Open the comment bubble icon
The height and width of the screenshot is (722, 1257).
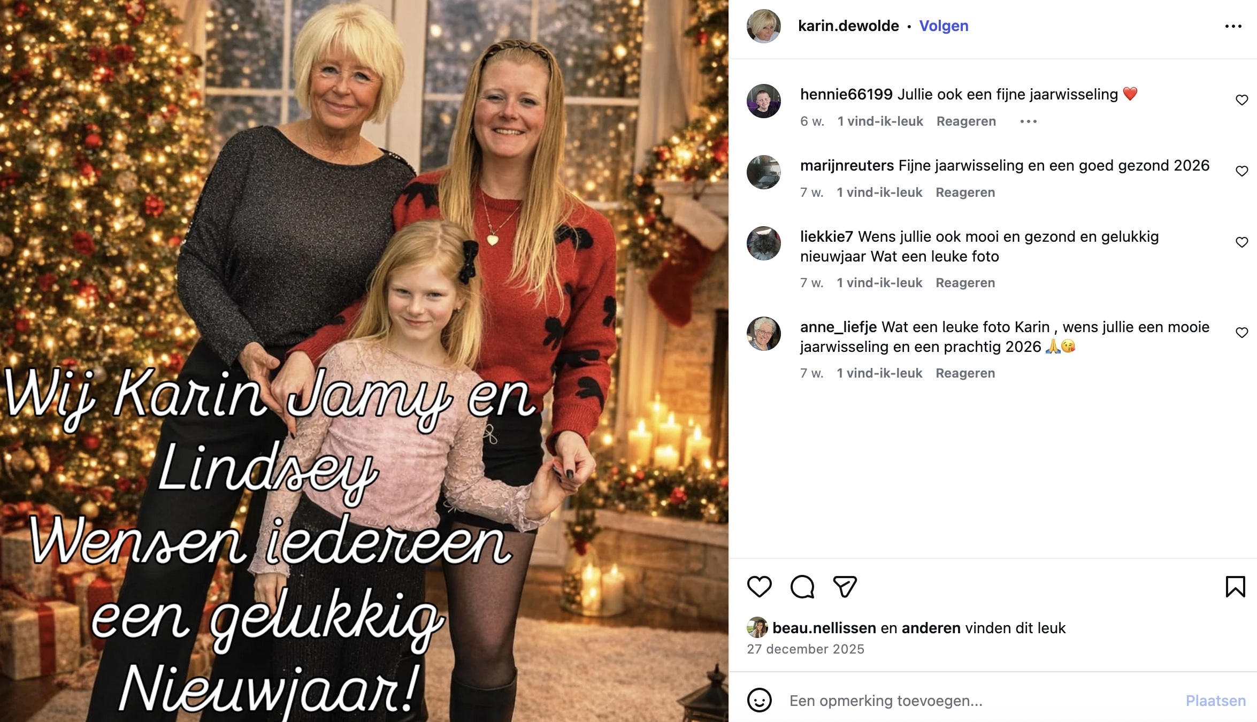(802, 587)
